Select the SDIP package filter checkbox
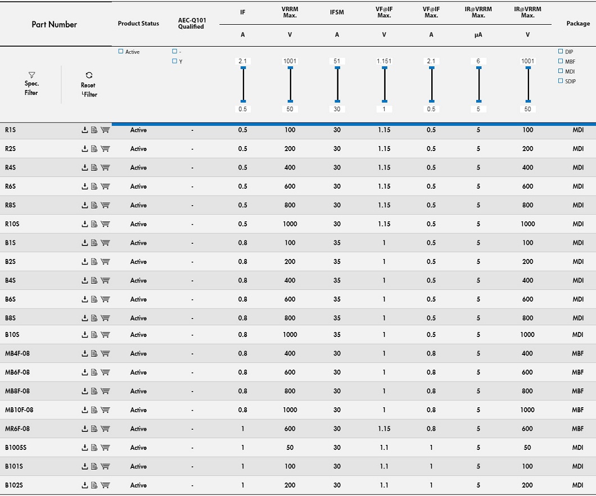The width and height of the screenshot is (596, 496). click(x=561, y=81)
